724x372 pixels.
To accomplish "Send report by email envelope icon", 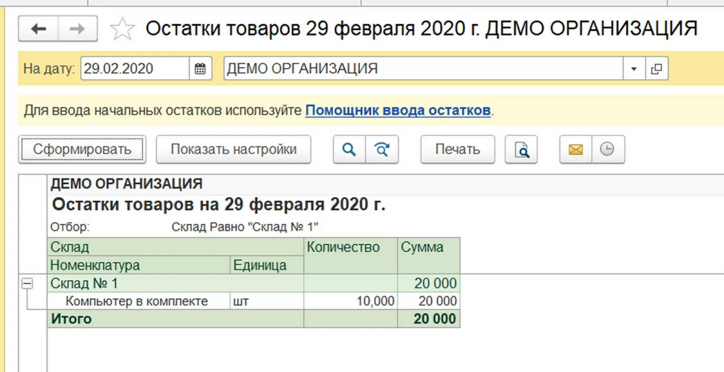I will point(576,149).
